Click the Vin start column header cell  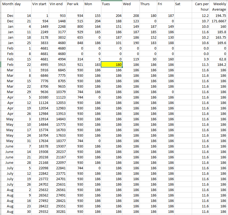click(x=40, y=4)
